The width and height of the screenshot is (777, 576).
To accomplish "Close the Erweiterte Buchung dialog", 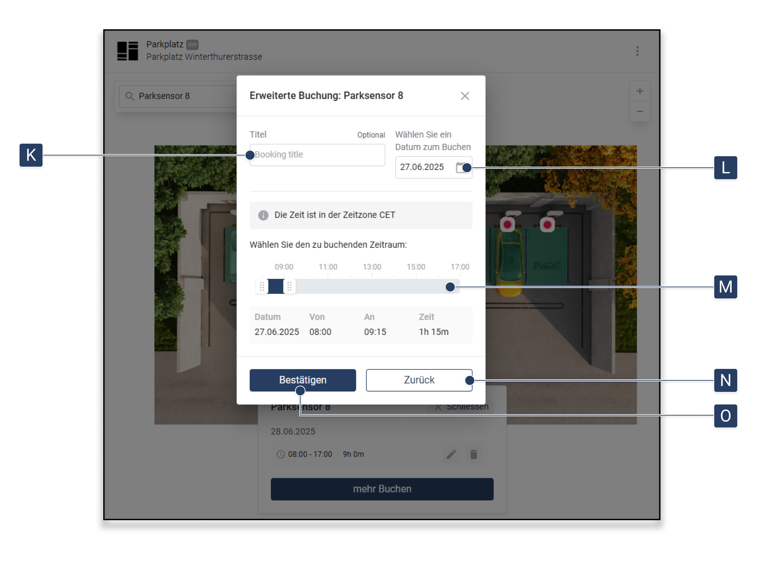I will (465, 96).
